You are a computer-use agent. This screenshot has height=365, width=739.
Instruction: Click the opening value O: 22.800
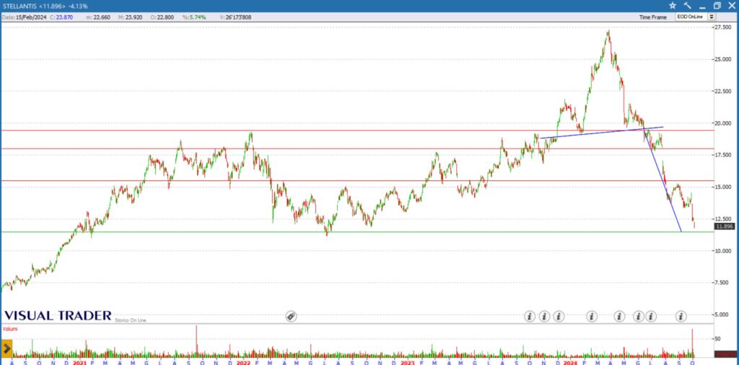click(x=162, y=17)
